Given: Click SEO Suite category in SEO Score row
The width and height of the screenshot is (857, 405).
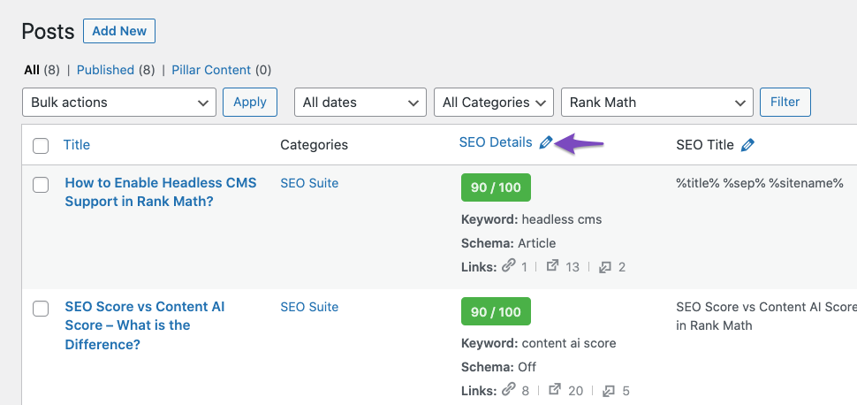Looking at the screenshot, I should tap(309, 307).
